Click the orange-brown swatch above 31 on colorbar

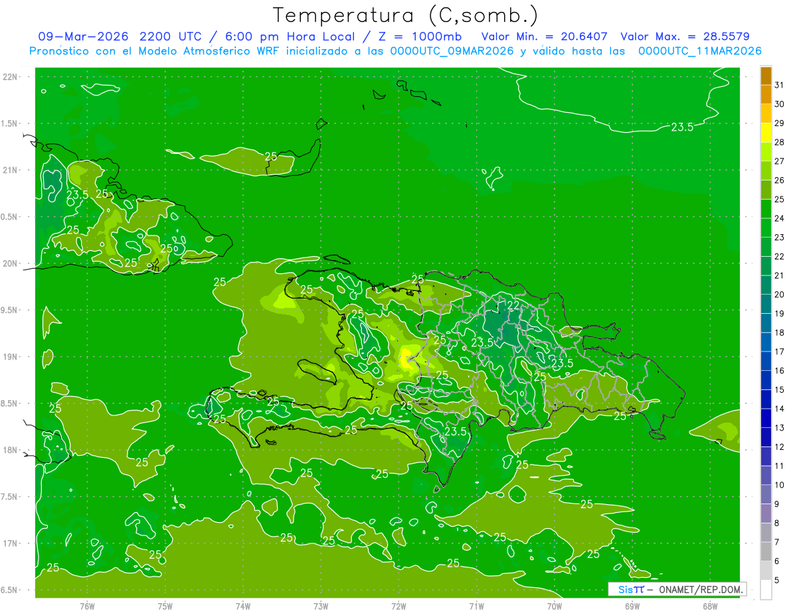pos(766,76)
